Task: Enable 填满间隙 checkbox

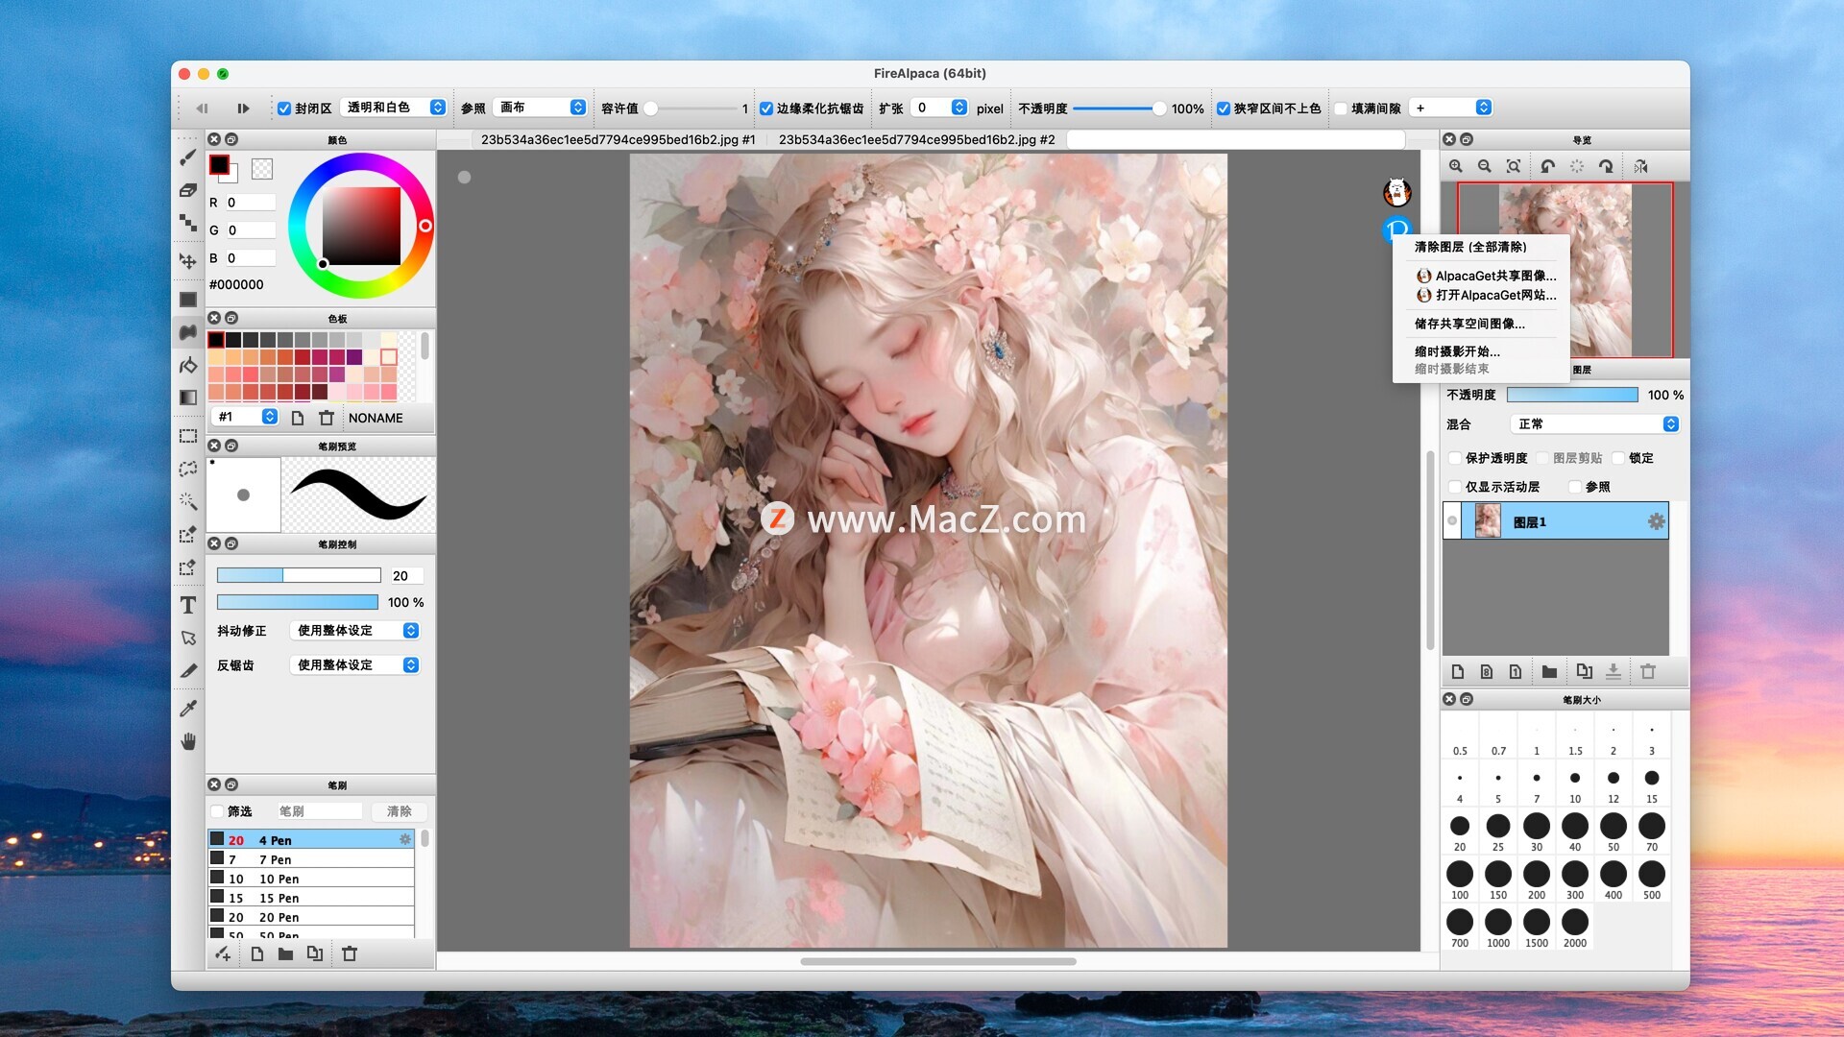Action: click(x=1341, y=109)
